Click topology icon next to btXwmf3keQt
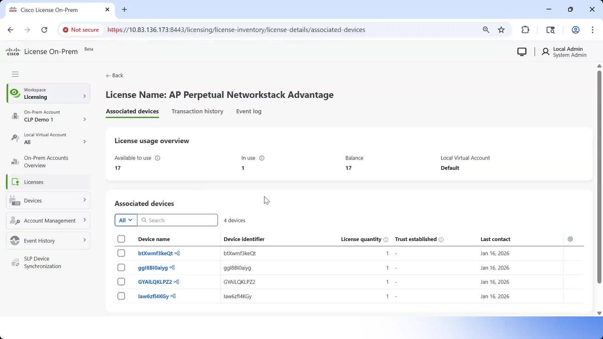 (x=177, y=253)
